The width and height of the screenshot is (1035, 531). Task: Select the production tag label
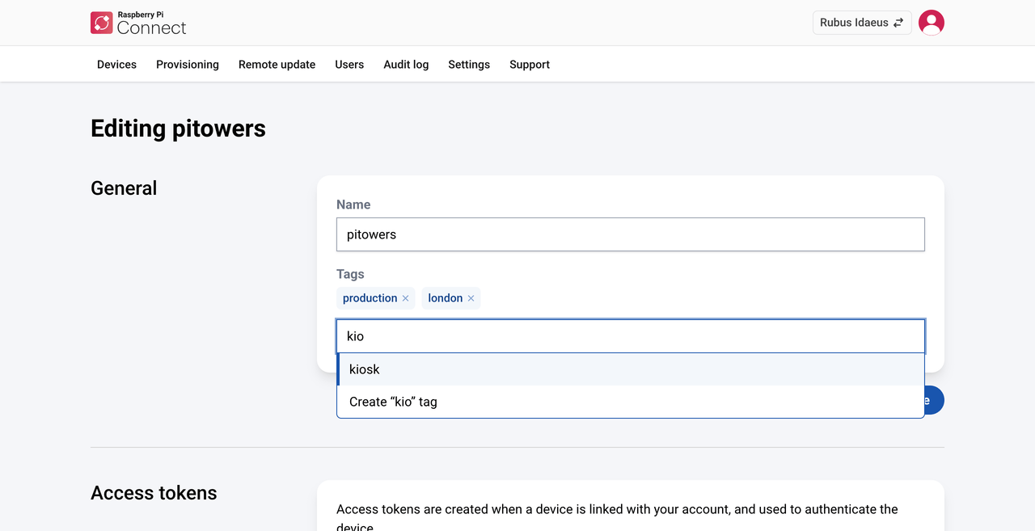[370, 298]
